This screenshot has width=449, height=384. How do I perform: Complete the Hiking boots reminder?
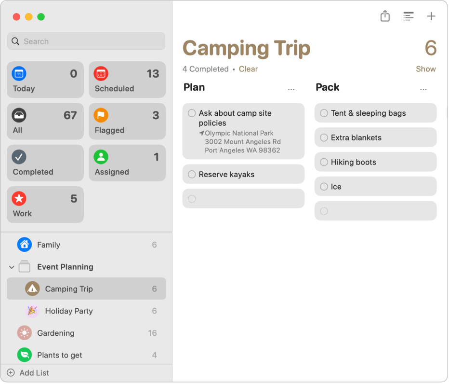(x=324, y=162)
